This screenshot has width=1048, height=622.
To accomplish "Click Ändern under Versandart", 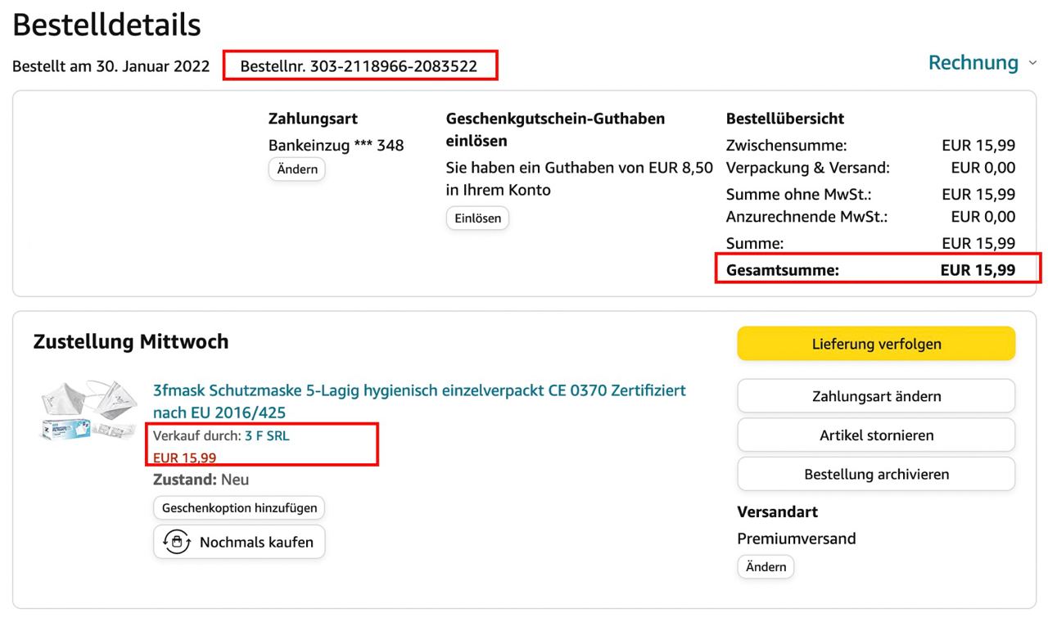I will coord(766,566).
